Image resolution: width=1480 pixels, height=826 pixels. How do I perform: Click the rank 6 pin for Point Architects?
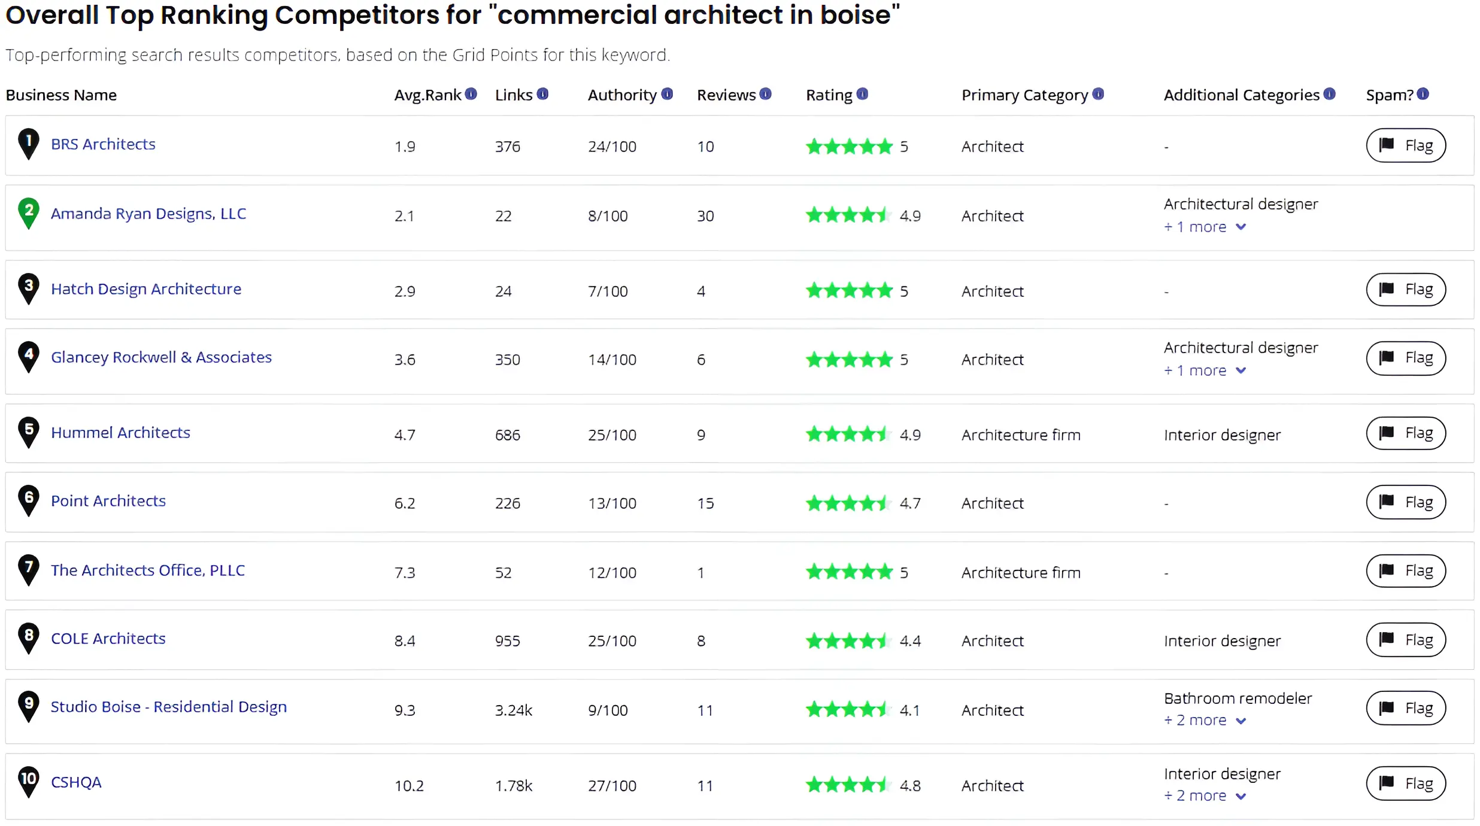tap(29, 501)
